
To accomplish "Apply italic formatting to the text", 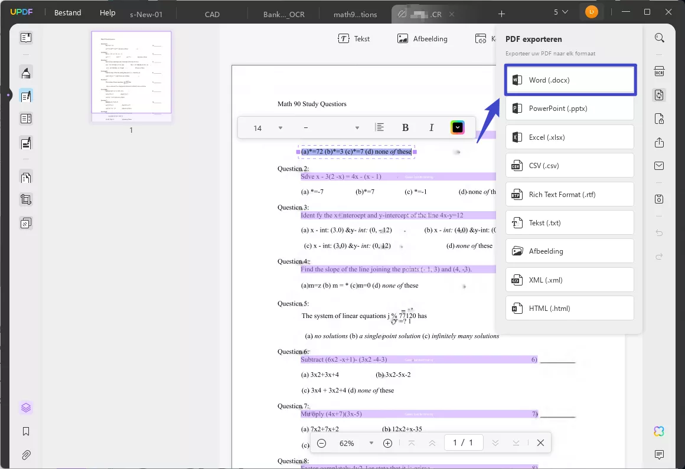I will coord(432,127).
